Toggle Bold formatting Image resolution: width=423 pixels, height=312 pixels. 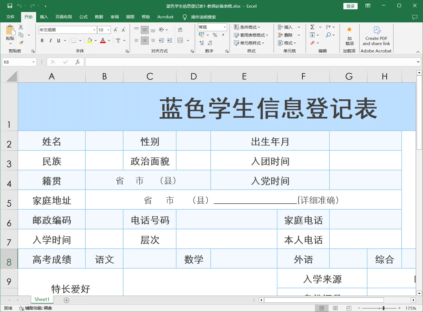coord(42,40)
